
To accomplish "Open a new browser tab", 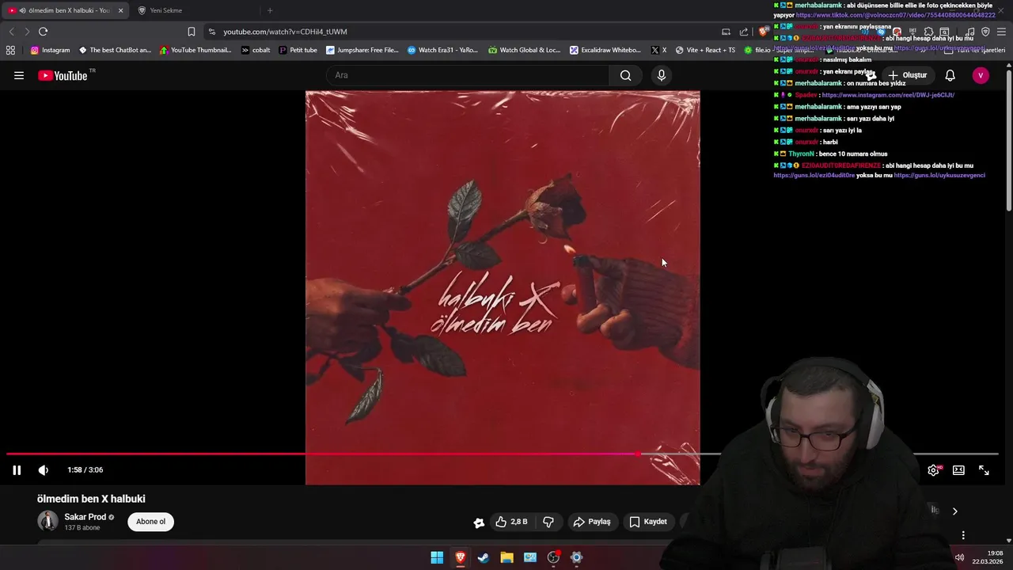I will 270,10.
